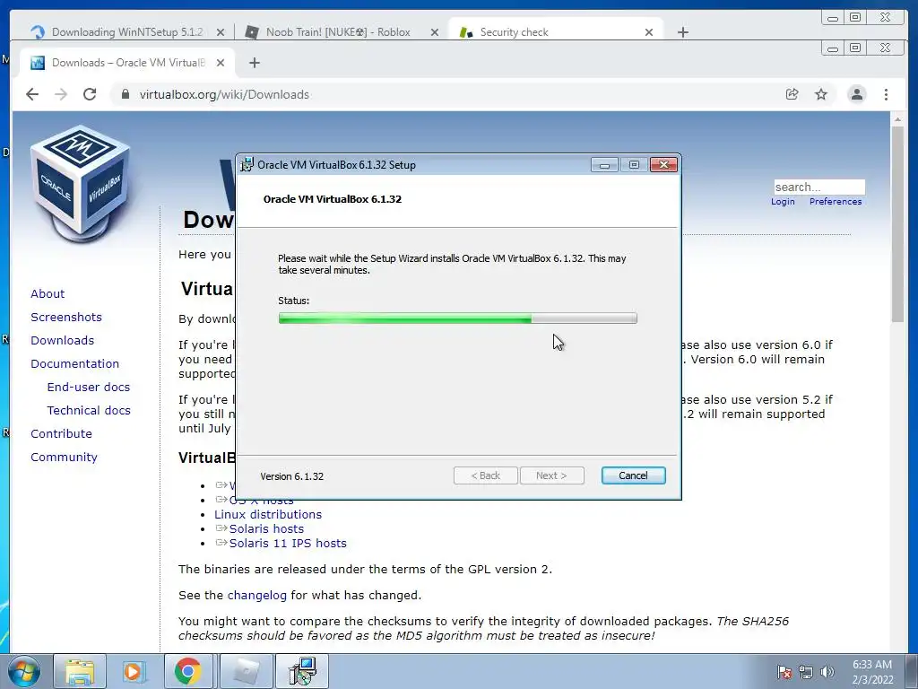Click the address bar URL

224,94
